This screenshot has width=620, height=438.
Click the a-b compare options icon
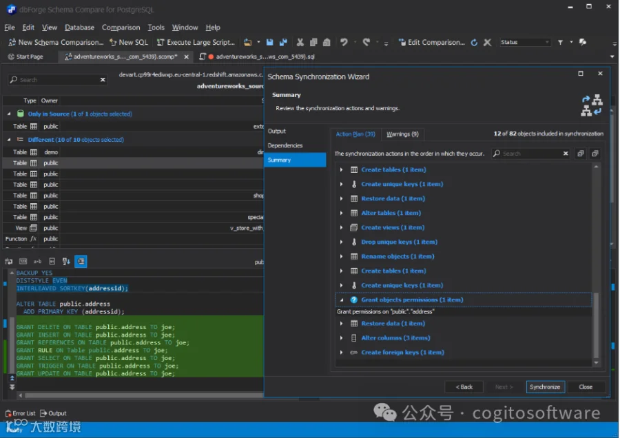(x=38, y=261)
